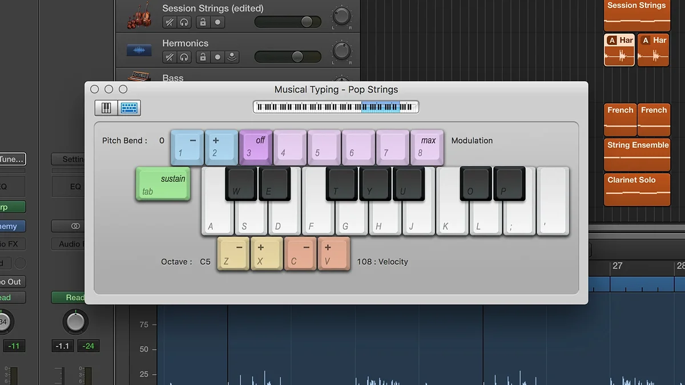The image size is (685, 385).
Task: Click the -1.1 level value in mixer
Action: coord(62,346)
